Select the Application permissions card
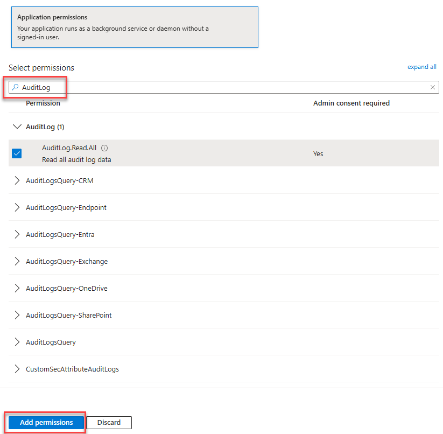443x434 pixels. (x=135, y=27)
